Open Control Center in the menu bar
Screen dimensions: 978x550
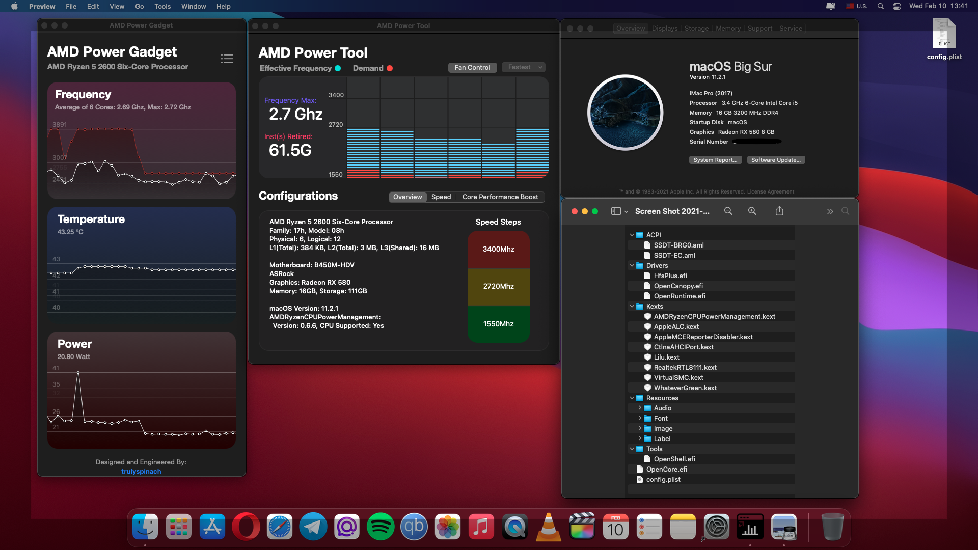897,6
